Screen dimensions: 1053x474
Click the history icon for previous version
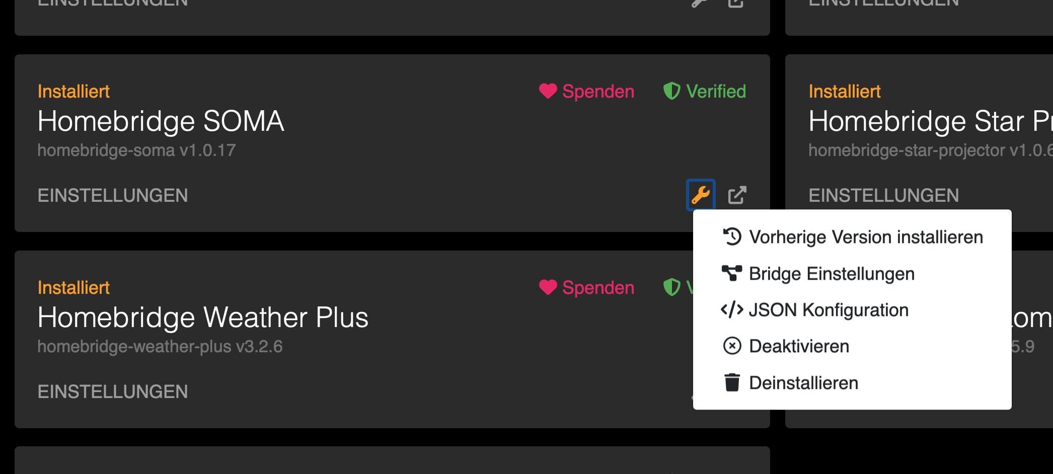coord(732,236)
